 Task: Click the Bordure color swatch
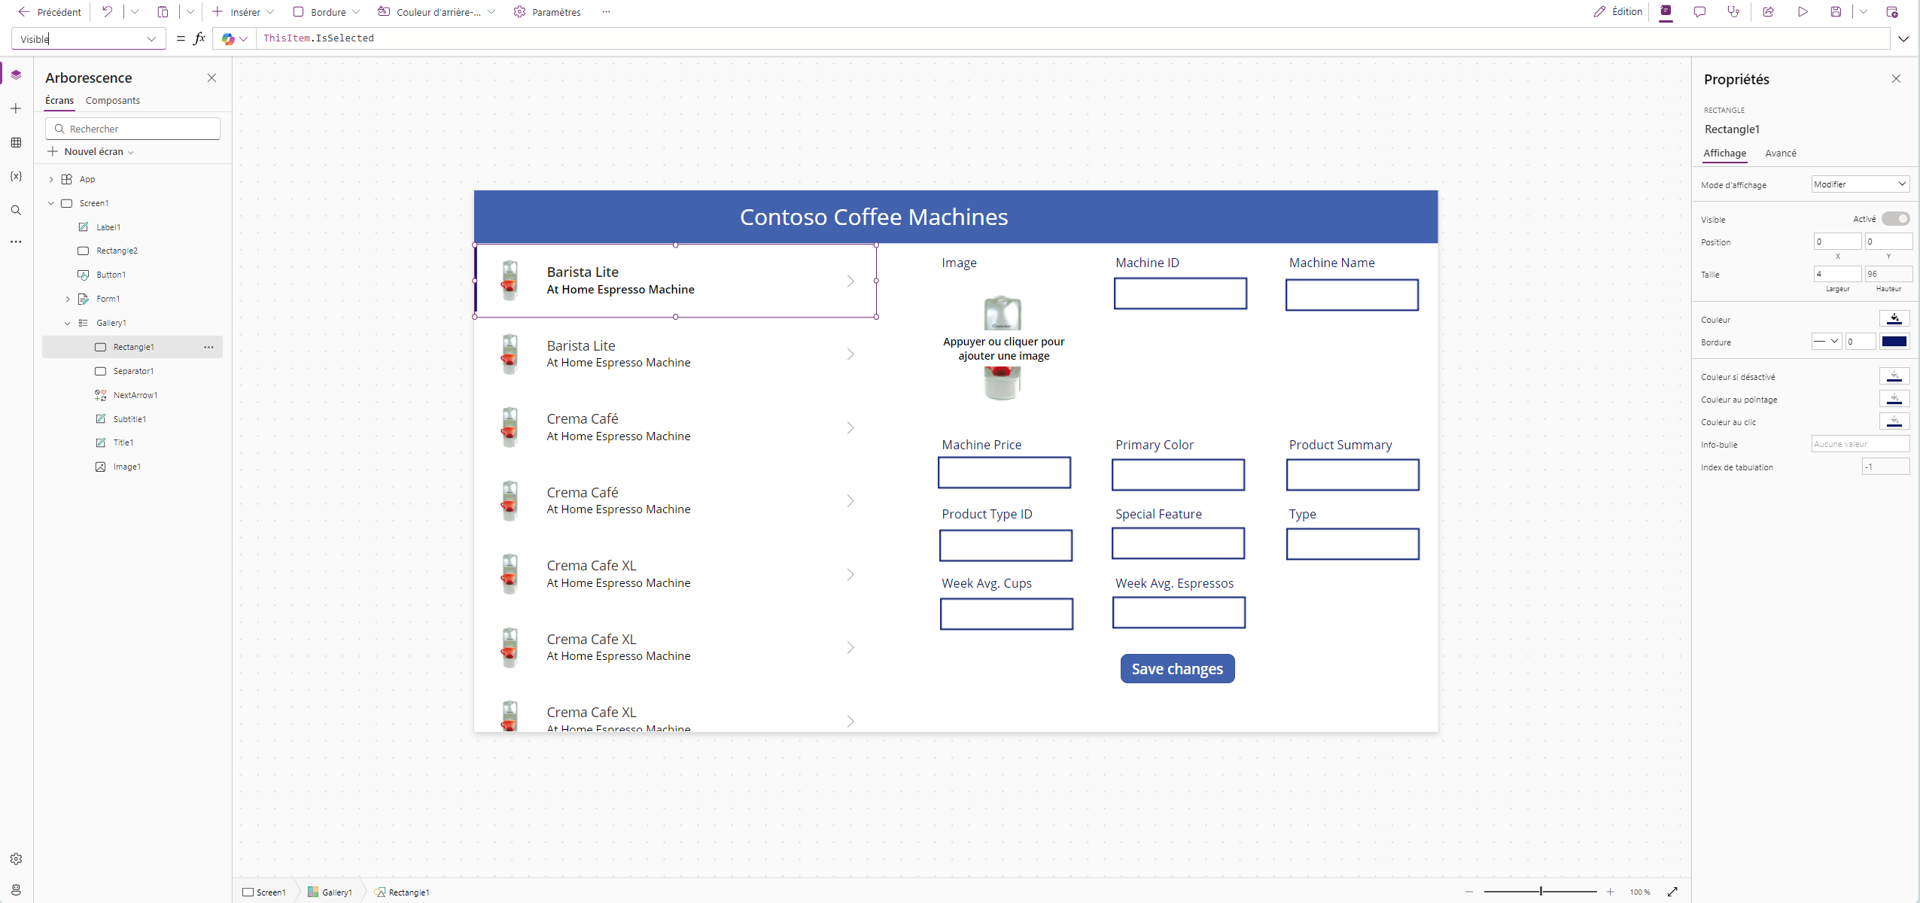click(x=1894, y=342)
